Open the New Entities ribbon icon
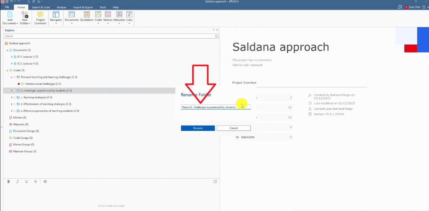The height and width of the screenshot is (211, 429). pyautogui.click(x=25, y=16)
